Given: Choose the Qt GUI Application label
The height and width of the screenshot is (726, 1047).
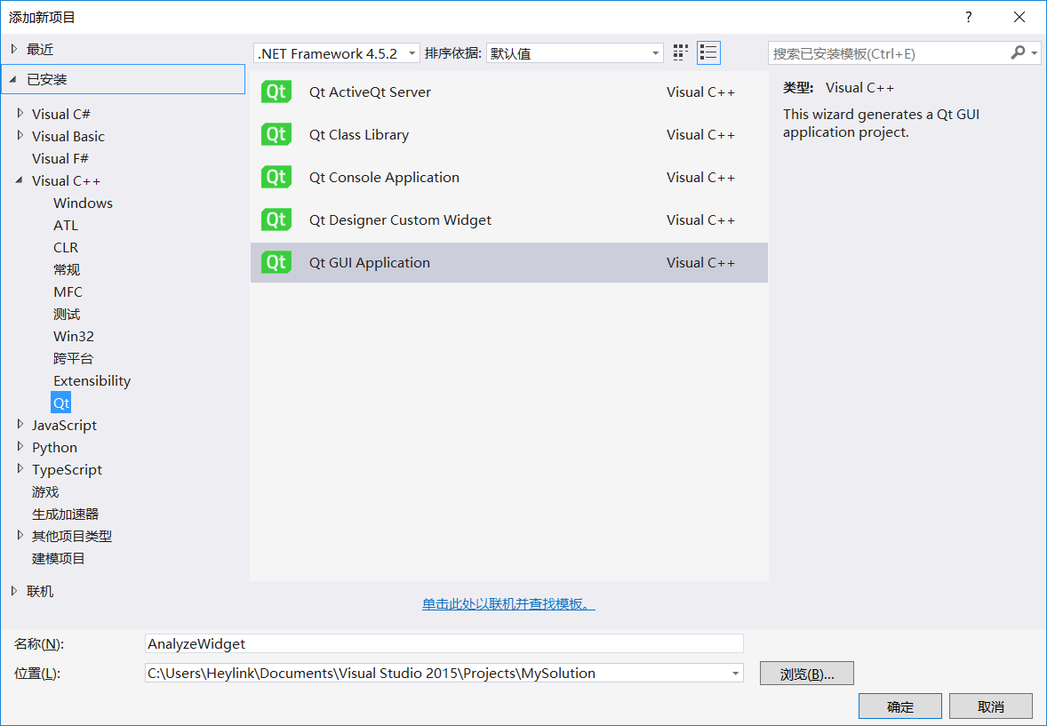Looking at the screenshot, I should click(369, 262).
